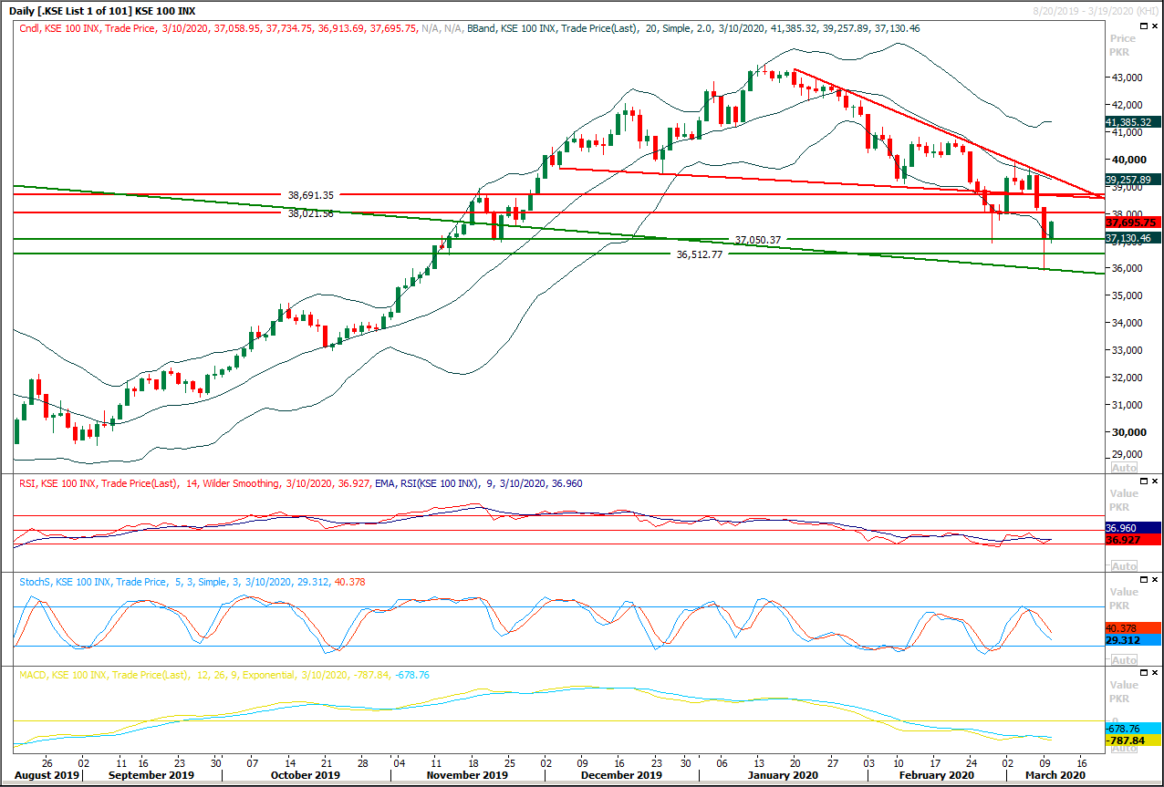
Task: Click the 38,021.56 resistance level label
Action: pyautogui.click(x=311, y=213)
